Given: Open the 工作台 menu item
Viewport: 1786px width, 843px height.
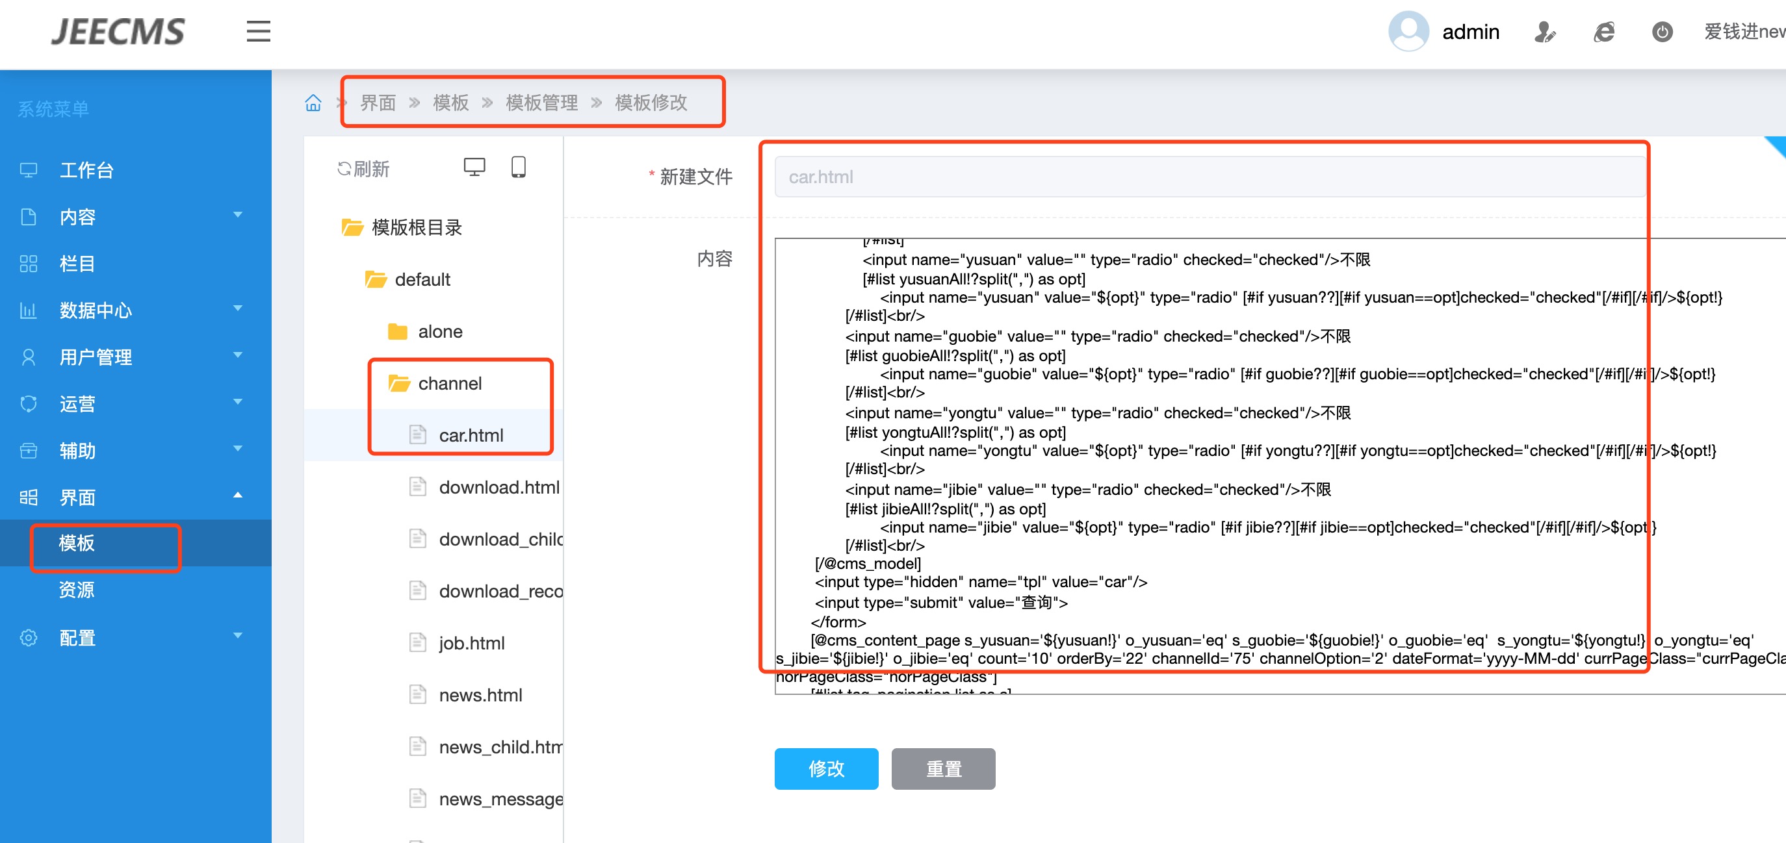Looking at the screenshot, I should [x=86, y=170].
